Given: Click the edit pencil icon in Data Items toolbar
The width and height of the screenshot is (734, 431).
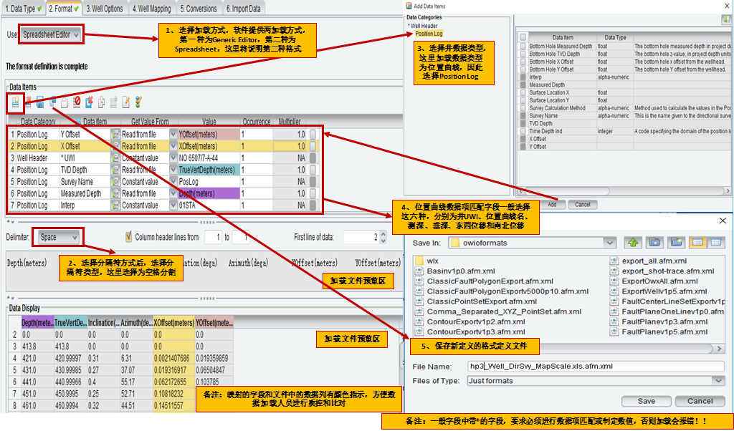Looking at the screenshot, I should (125, 102).
